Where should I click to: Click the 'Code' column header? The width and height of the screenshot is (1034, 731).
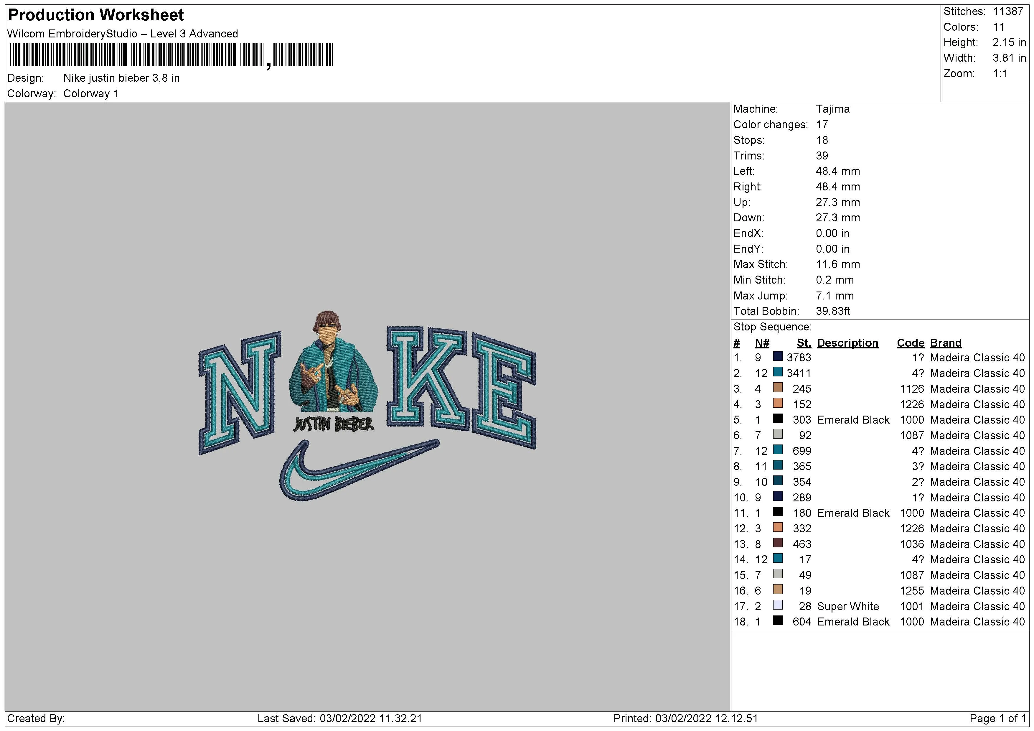point(910,343)
